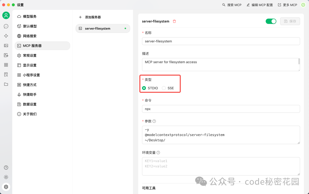The height and width of the screenshot is (194, 309).
Task: Click 编辑 MCP 配置
Action: (x=260, y=5)
